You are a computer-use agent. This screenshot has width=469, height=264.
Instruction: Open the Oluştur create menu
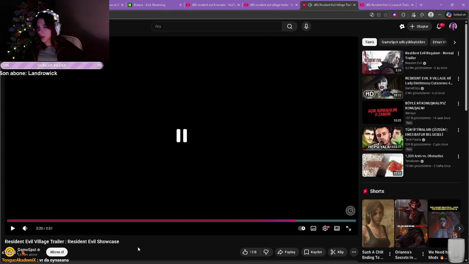click(419, 26)
